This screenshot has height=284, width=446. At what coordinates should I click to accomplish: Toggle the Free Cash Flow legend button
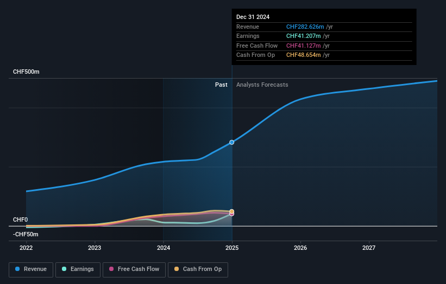134,269
